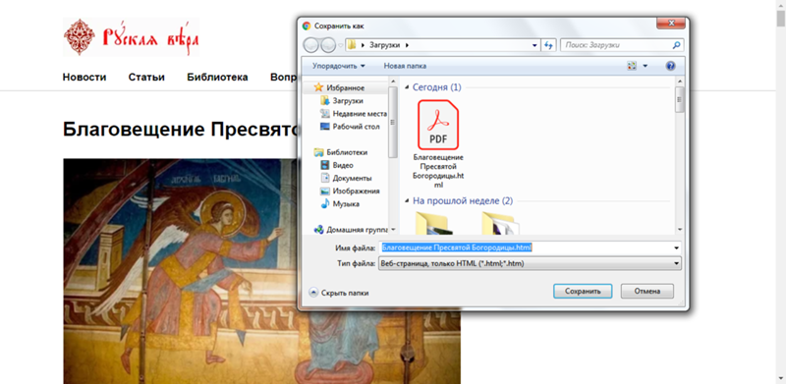Select the Благовещение Пресвятой Богородицы.html file
This screenshot has width=786, height=384.
pos(438,143)
